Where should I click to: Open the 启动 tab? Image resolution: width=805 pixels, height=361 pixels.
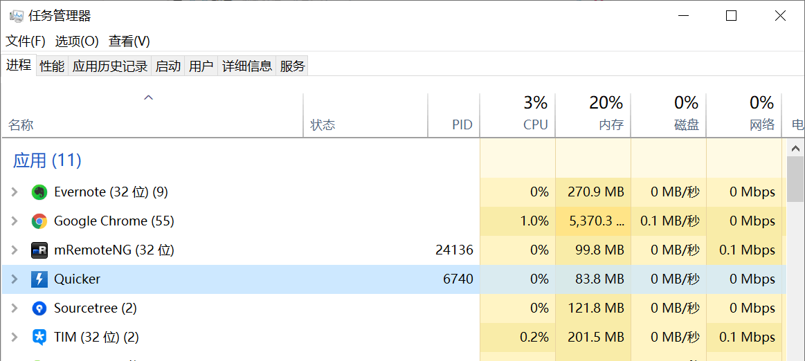(168, 66)
